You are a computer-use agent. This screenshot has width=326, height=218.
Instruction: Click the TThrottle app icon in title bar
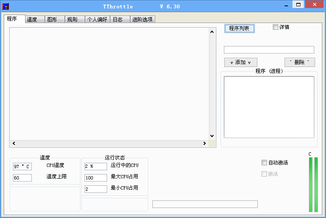(x=5, y=6)
